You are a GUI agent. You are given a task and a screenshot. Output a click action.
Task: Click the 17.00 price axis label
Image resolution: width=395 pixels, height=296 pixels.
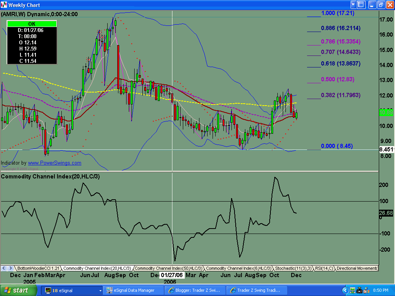click(x=386, y=20)
